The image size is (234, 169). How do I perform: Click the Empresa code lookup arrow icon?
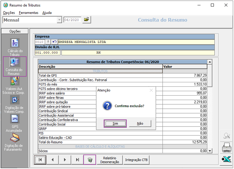[48, 42]
